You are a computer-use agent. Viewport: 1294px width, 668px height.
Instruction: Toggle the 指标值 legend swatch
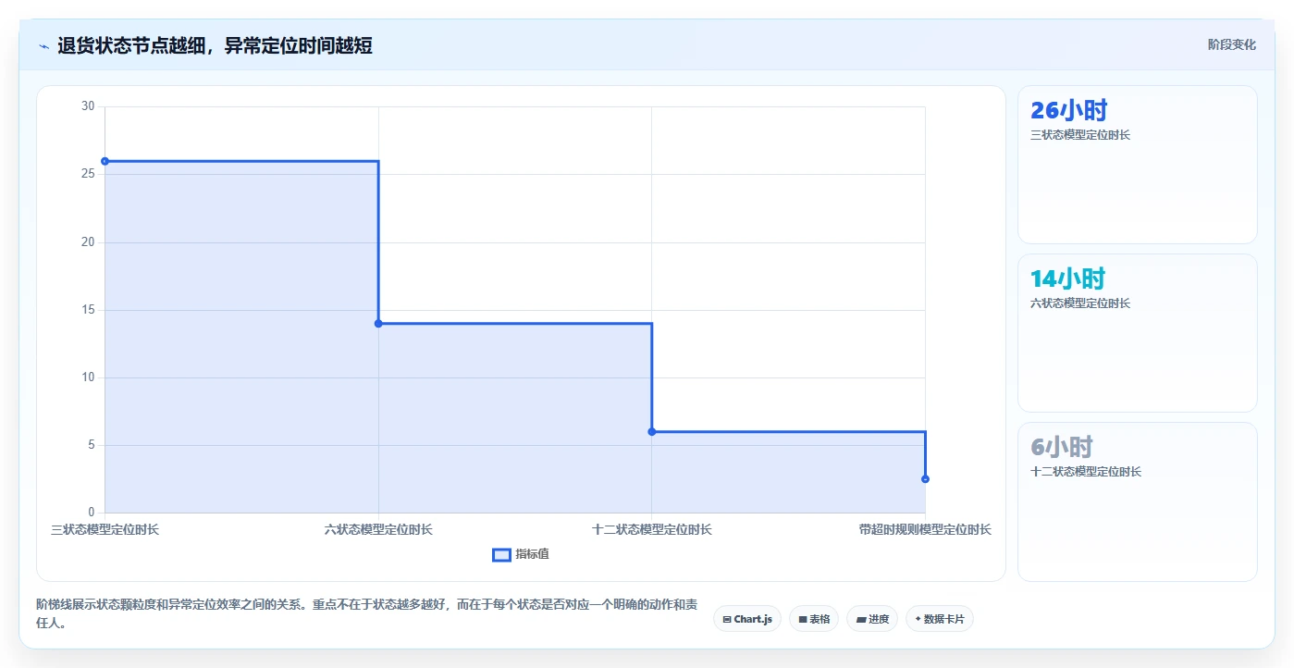[x=501, y=554]
